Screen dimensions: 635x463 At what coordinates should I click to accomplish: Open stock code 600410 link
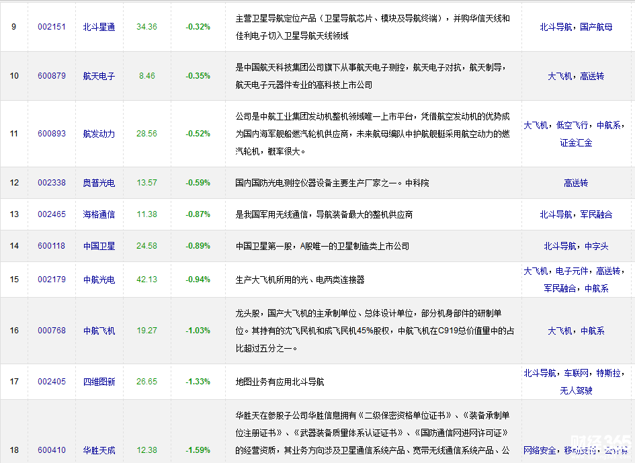52,450
